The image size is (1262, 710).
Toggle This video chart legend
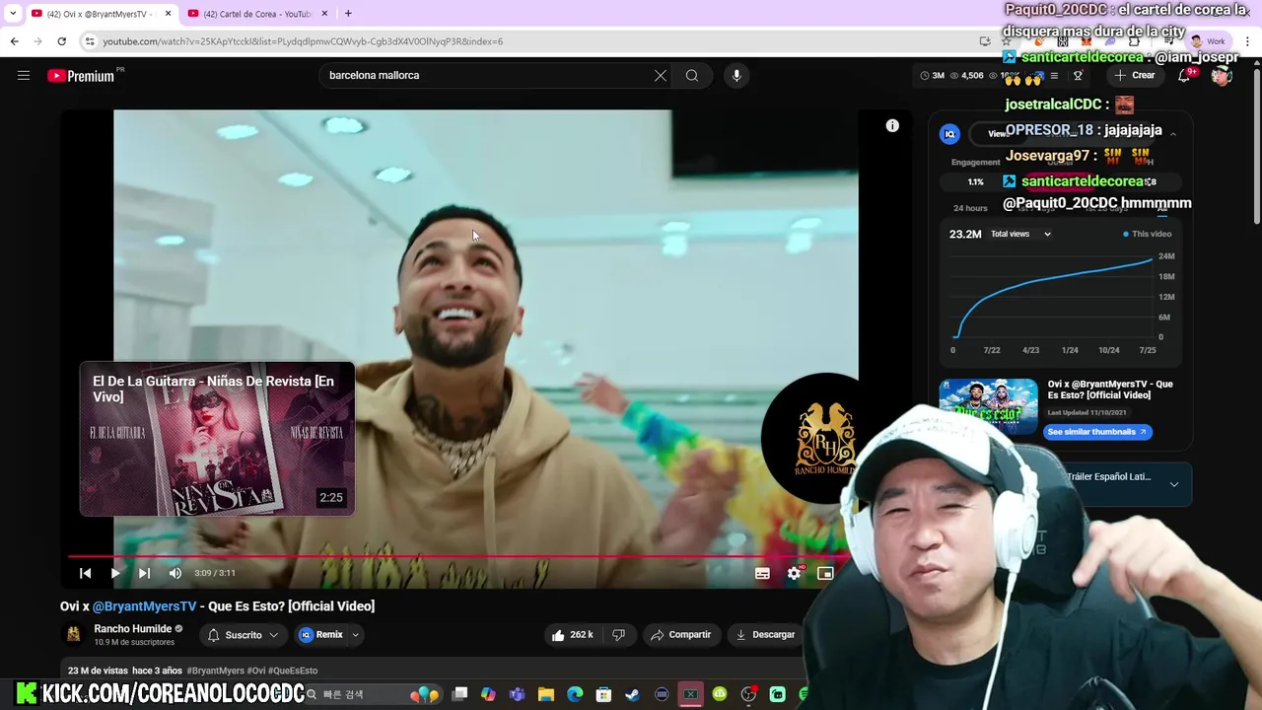1148,234
